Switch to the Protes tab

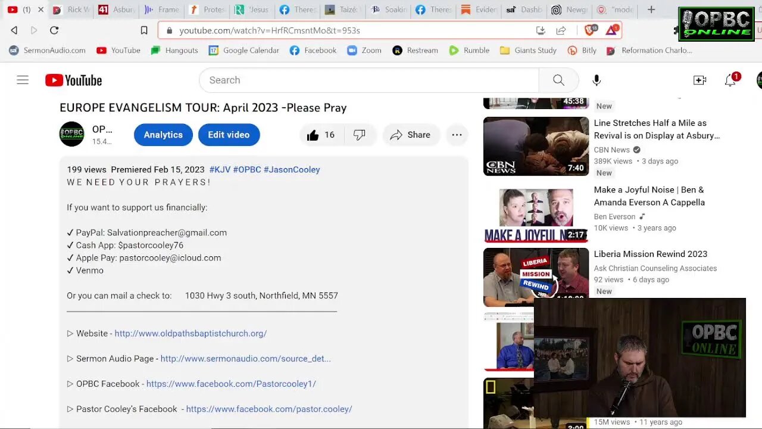point(207,10)
